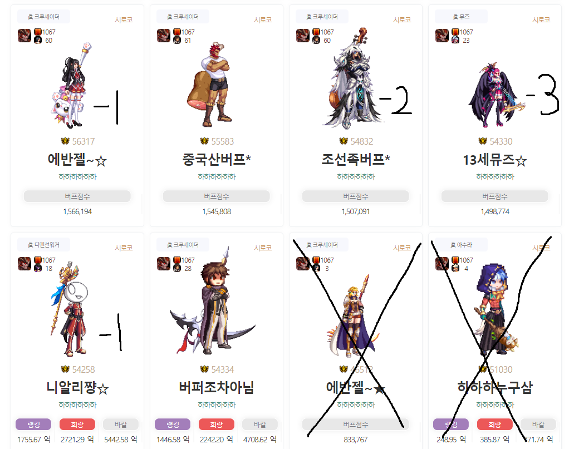Click the 중국산버프* muscular character sprite

210,84
